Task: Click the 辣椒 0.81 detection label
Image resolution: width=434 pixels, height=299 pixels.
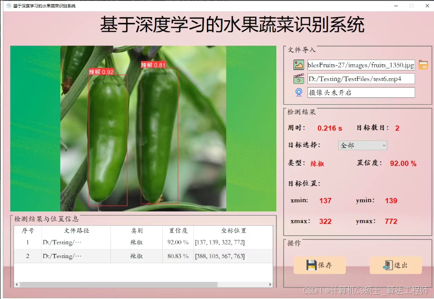Action: [153, 65]
